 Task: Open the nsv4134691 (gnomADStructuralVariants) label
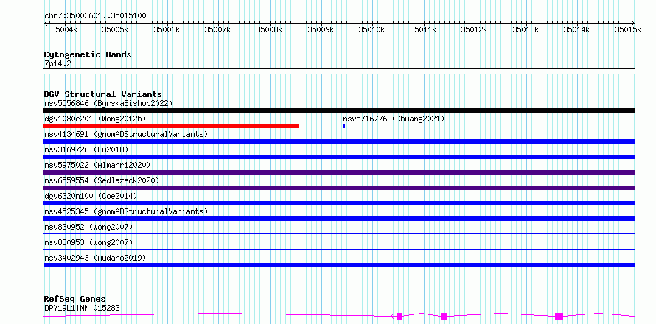coord(126,134)
